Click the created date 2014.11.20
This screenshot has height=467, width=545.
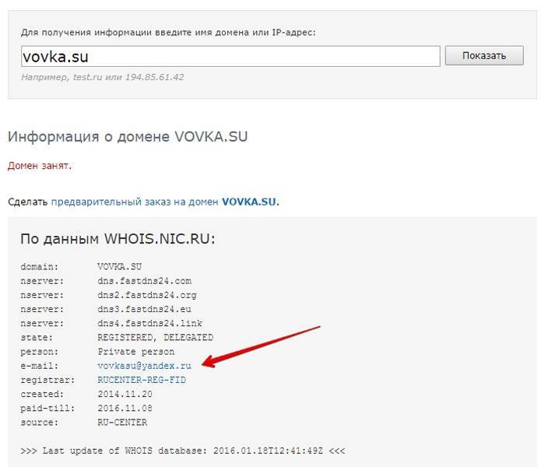[x=125, y=394]
